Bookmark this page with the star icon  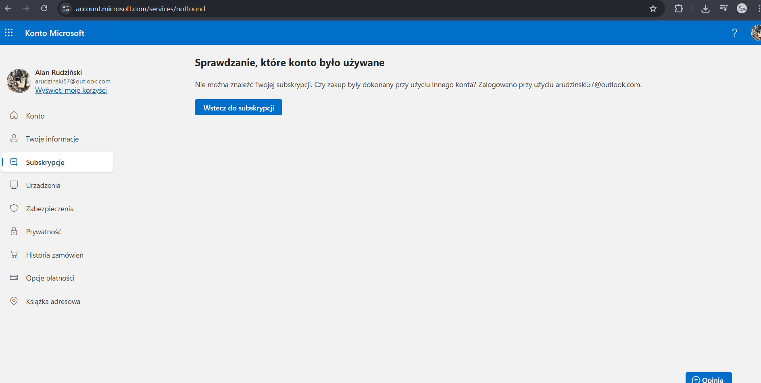click(653, 8)
